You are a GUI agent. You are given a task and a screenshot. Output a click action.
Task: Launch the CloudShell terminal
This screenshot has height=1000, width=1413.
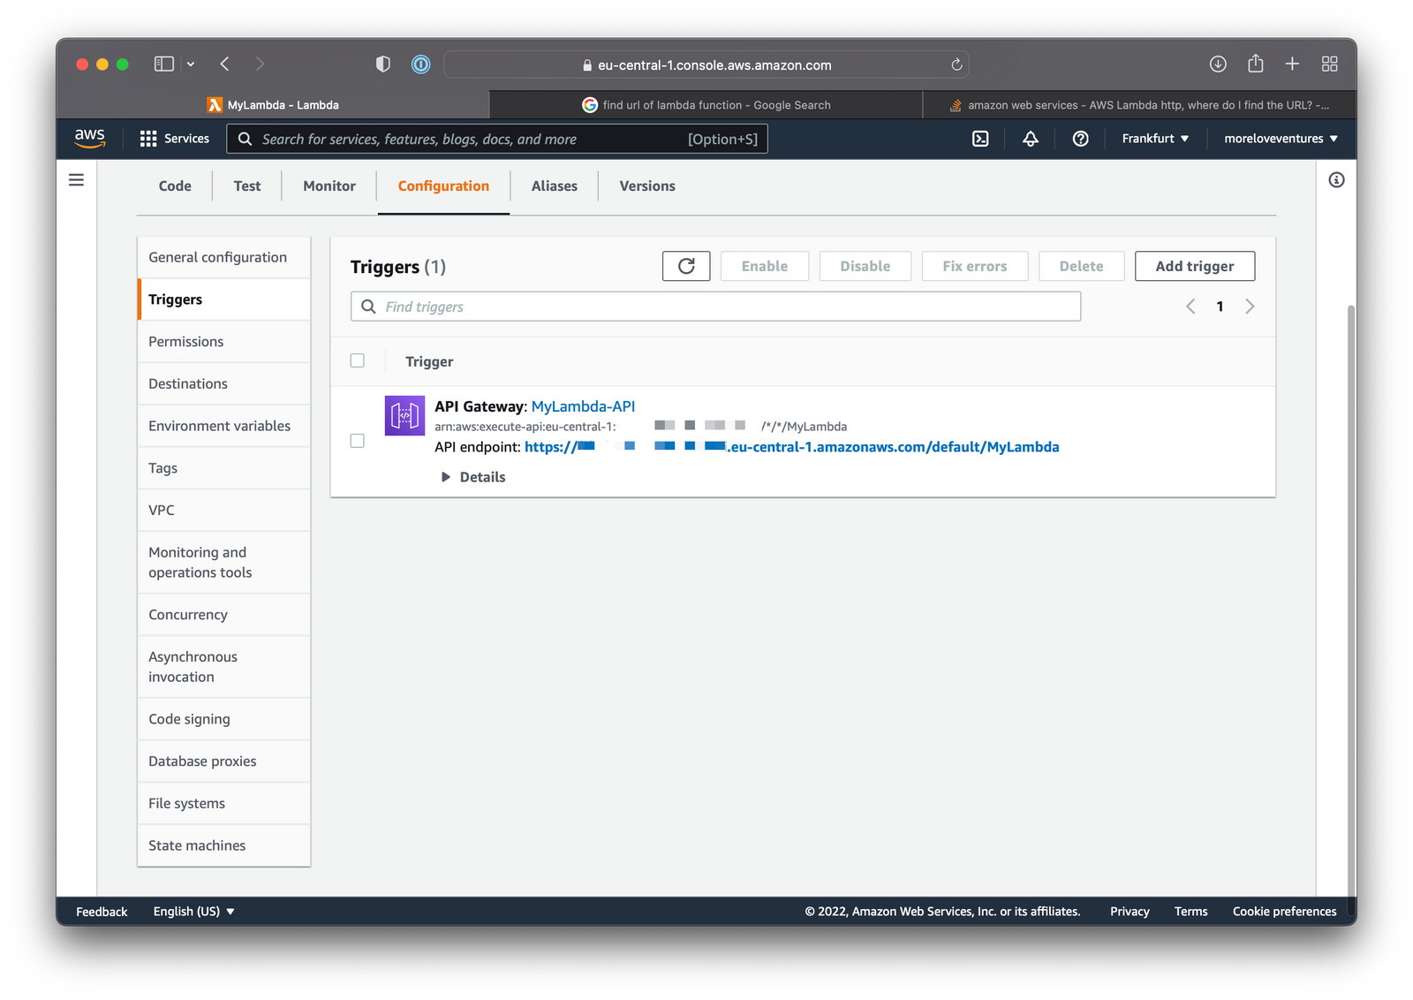tap(979, 139)
